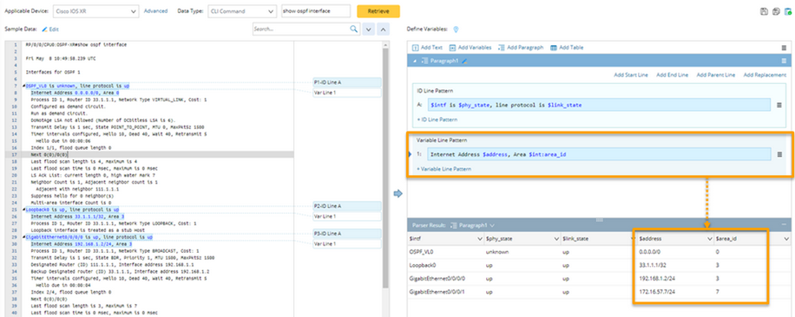The width and height of the screenshot is (795, 317).
Task: Click the Define Variables hint bulb icon
Action: tap(456, 29)
